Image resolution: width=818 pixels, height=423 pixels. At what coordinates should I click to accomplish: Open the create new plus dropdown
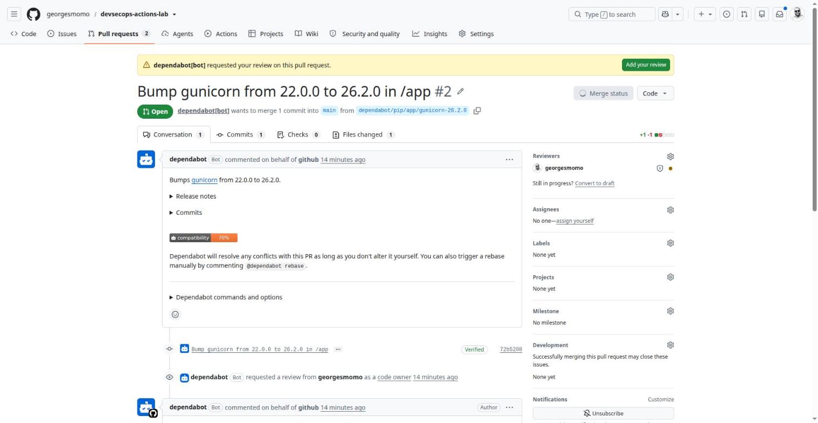pos(705,14)
